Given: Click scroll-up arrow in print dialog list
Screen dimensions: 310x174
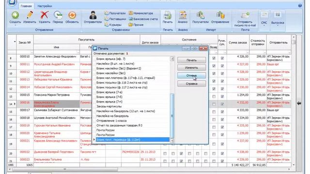Looking at the screenshot, I should click(x=172, y=59).
